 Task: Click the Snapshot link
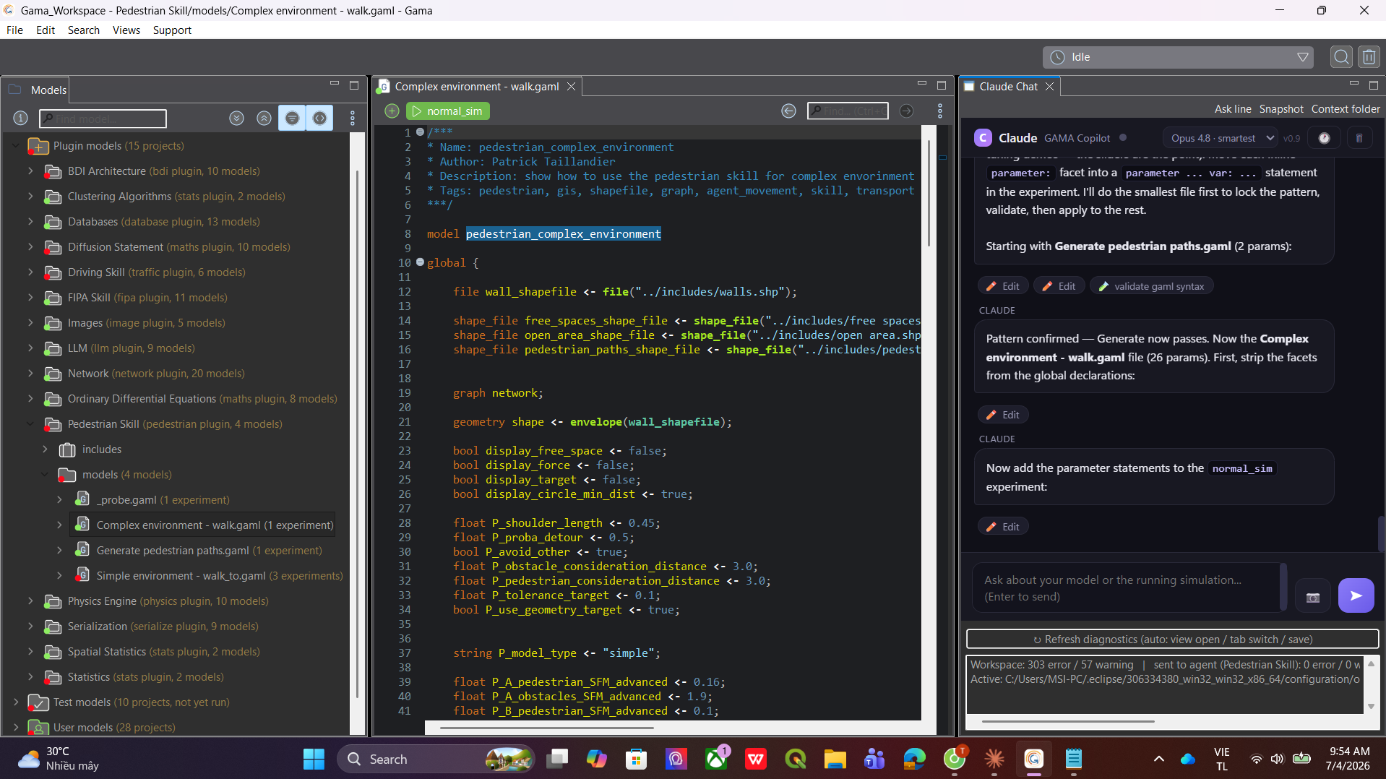(x=1281, y=109)
